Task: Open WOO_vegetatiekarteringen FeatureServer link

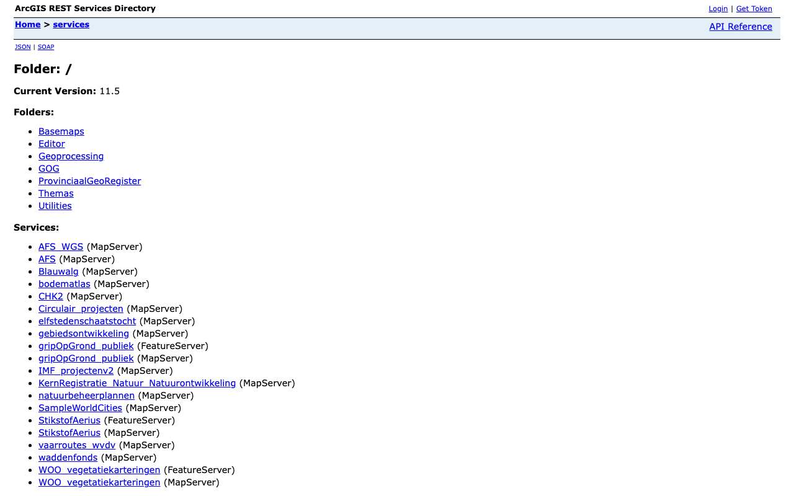Action: pyautogui.click(x=99, y=470)
